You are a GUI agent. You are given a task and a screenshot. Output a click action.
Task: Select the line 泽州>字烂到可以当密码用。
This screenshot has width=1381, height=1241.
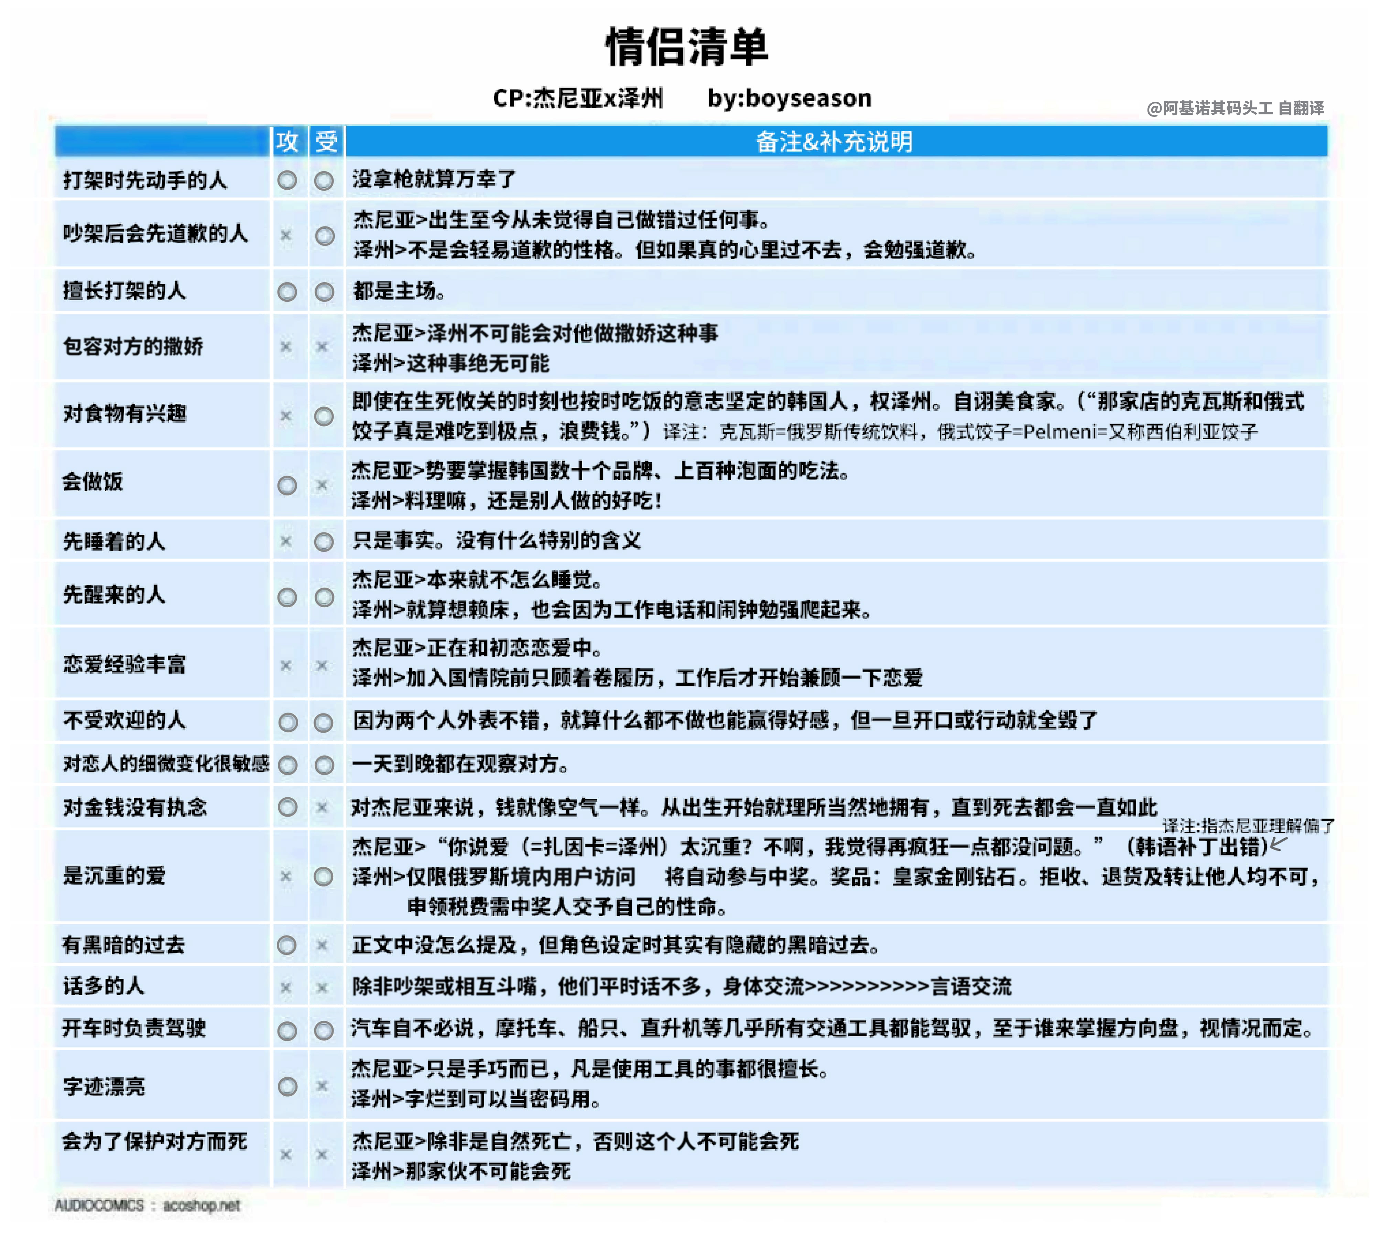tap(477, 1099)
